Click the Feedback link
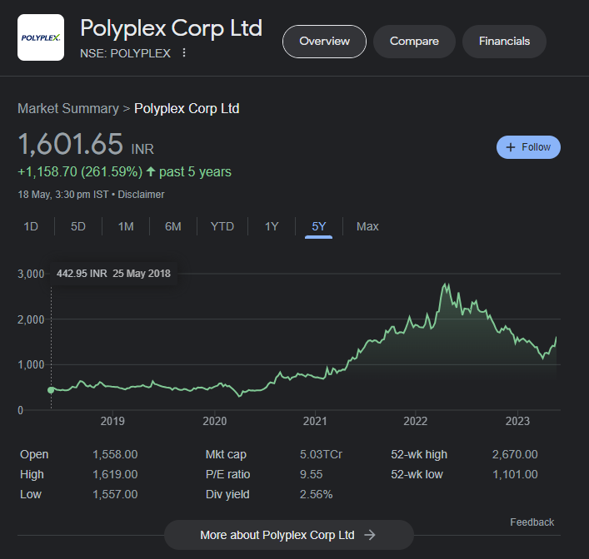Image resolution: width=589 pixels, height=559 pixels. [532, 522]
